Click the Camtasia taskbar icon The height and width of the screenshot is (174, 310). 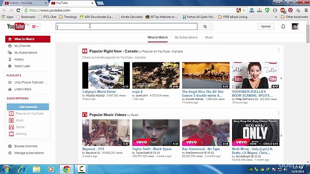click(x=81, y=169)
